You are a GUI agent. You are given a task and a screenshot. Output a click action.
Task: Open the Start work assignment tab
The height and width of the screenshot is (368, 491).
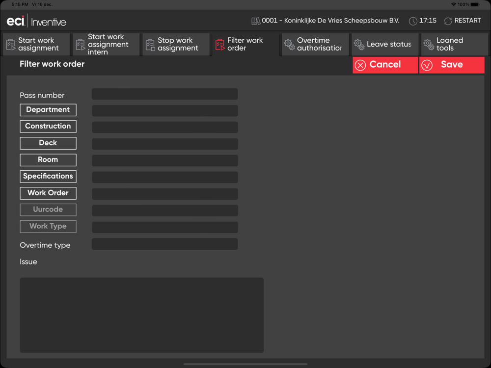[x=36, y=45]
